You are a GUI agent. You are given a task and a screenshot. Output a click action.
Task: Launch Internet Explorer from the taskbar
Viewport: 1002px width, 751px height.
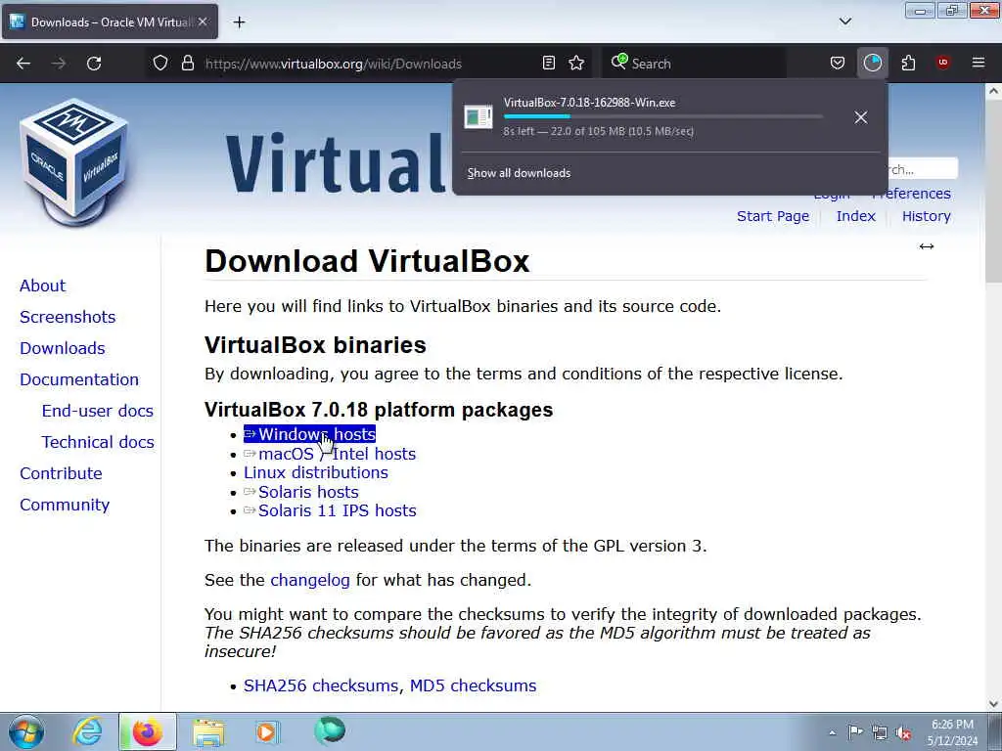click(x=87, y=731)
